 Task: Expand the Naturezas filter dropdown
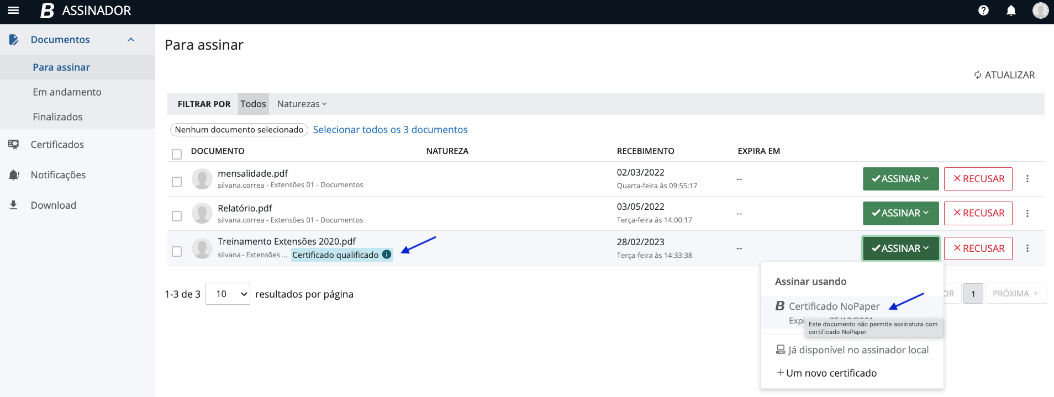click(x=302, y=104)
